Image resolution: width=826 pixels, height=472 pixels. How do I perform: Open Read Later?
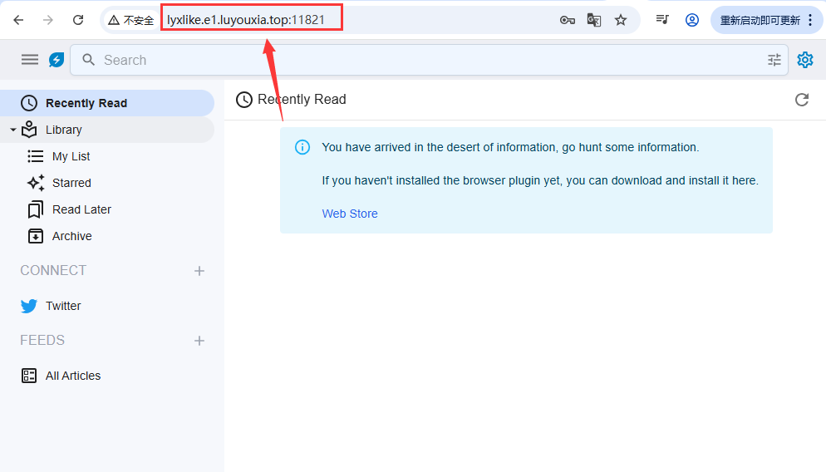[x=81, y=209]
